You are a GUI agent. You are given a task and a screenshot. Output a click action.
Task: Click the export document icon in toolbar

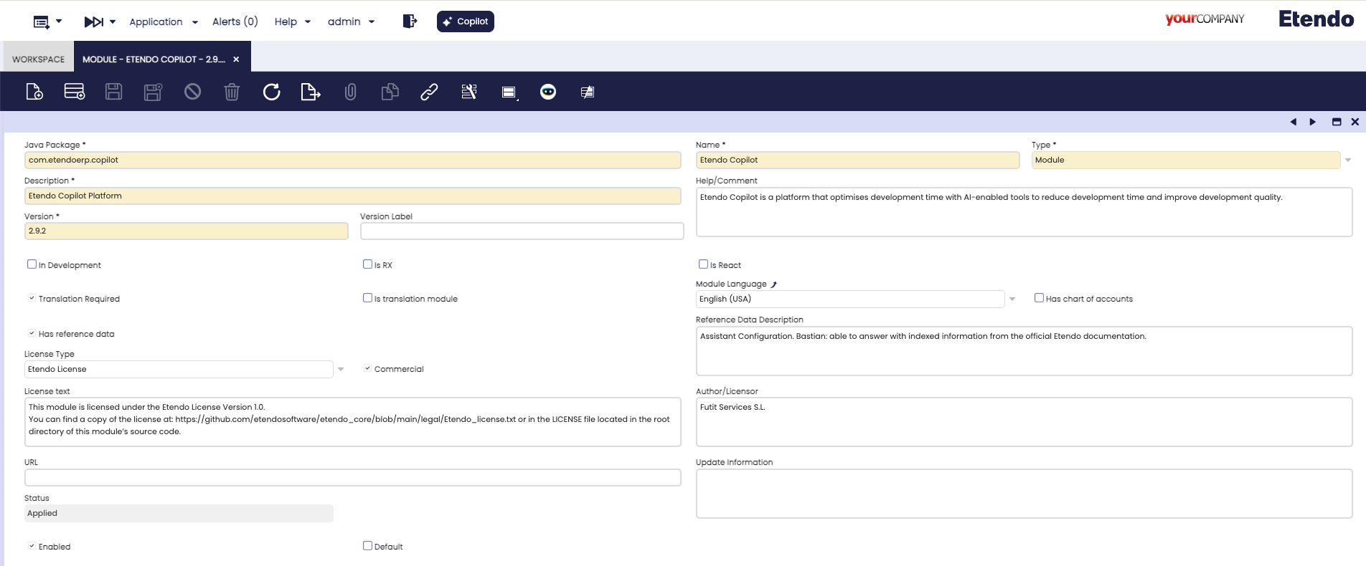click(x=310, y=92)
